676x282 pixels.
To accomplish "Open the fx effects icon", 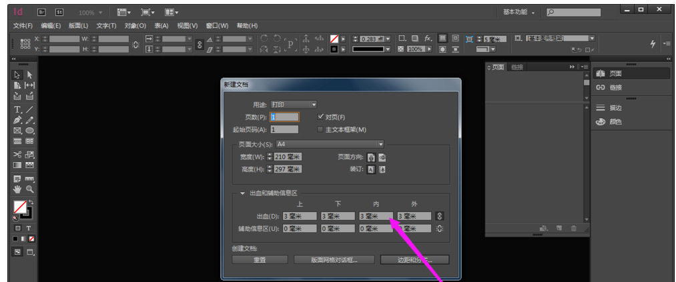I will [428, 38].
